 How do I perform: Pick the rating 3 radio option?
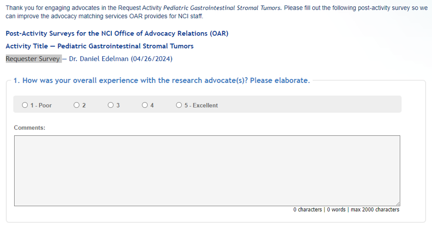pyautogui.click(x=111, y=105)
